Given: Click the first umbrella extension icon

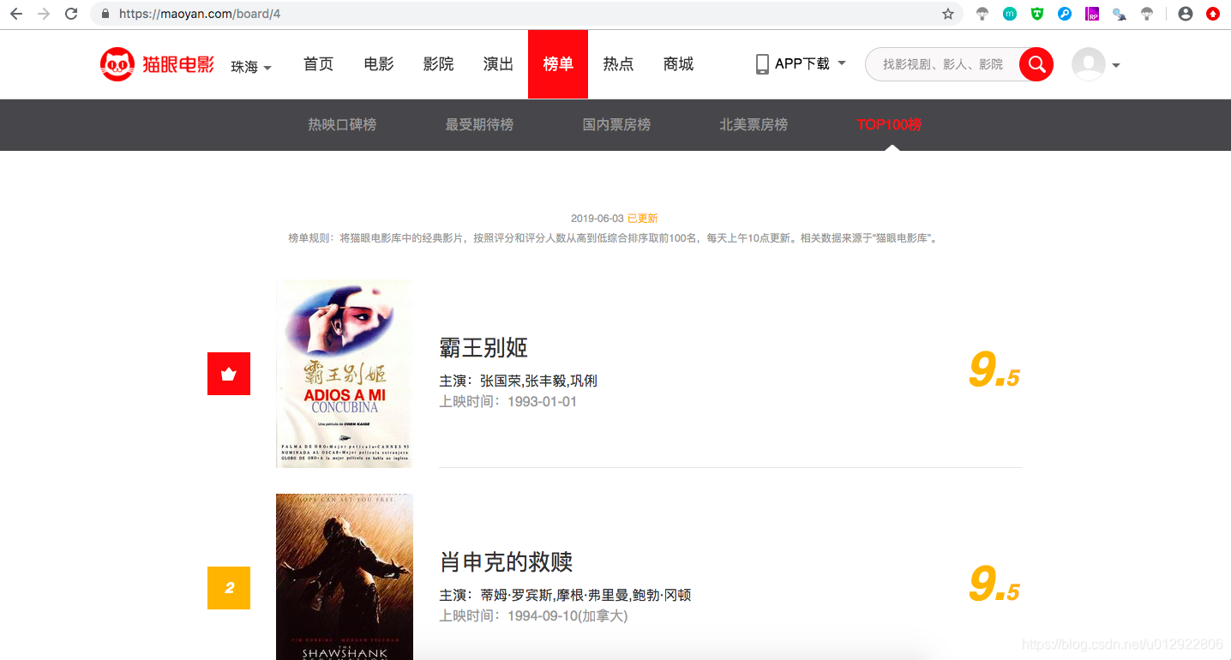Looking at the screenshot, I should (982, 14).
